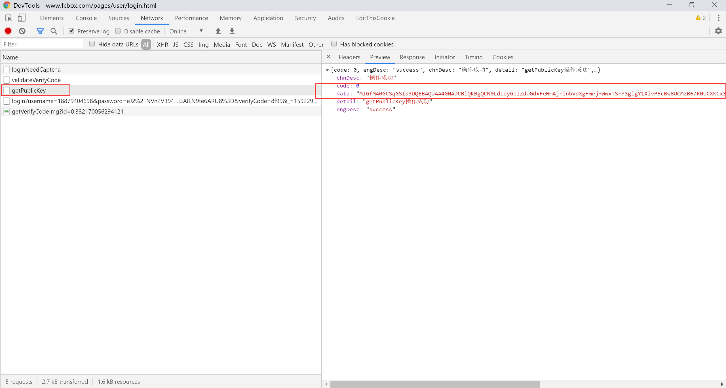Open the Online throttling dropdown

click(186, 31)
